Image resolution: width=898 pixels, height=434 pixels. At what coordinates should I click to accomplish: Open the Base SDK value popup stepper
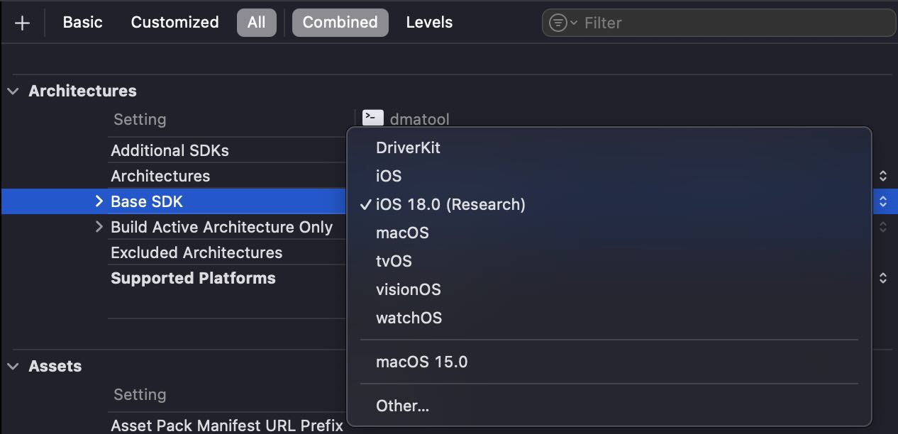(883, 201)
